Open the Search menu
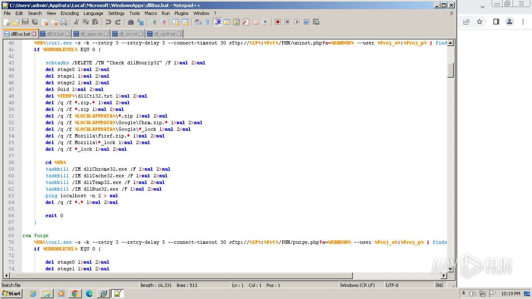Viewport: 532px width, 299px height. [x=34, y=13]
